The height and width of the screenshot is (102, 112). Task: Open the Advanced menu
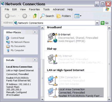click(58, 9)
